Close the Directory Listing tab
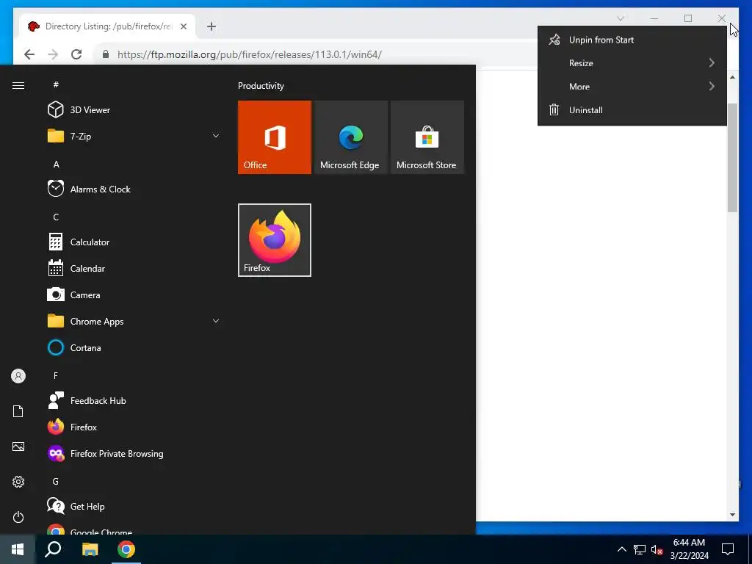This screenshot has width=752, height=564. click(x=183, y=26)
